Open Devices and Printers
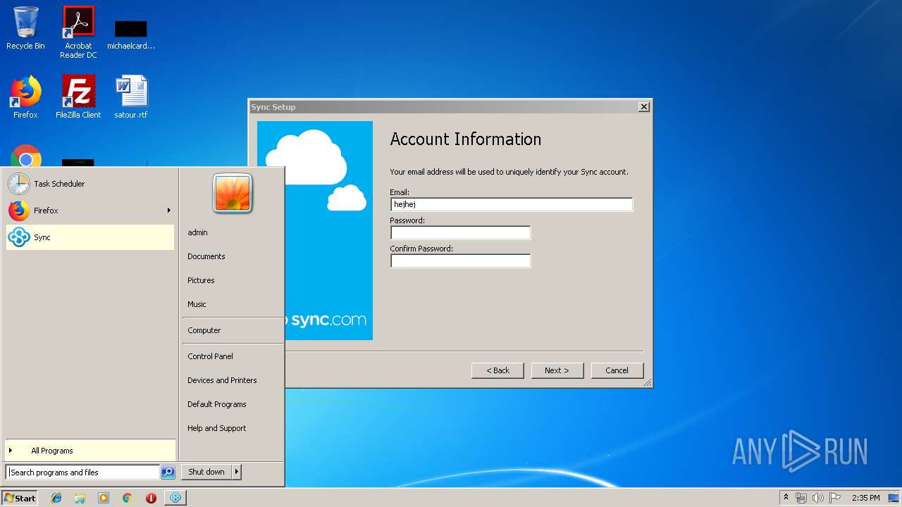Screen dimensions: 902x507 pyautogui.click(x=222, y=380)
